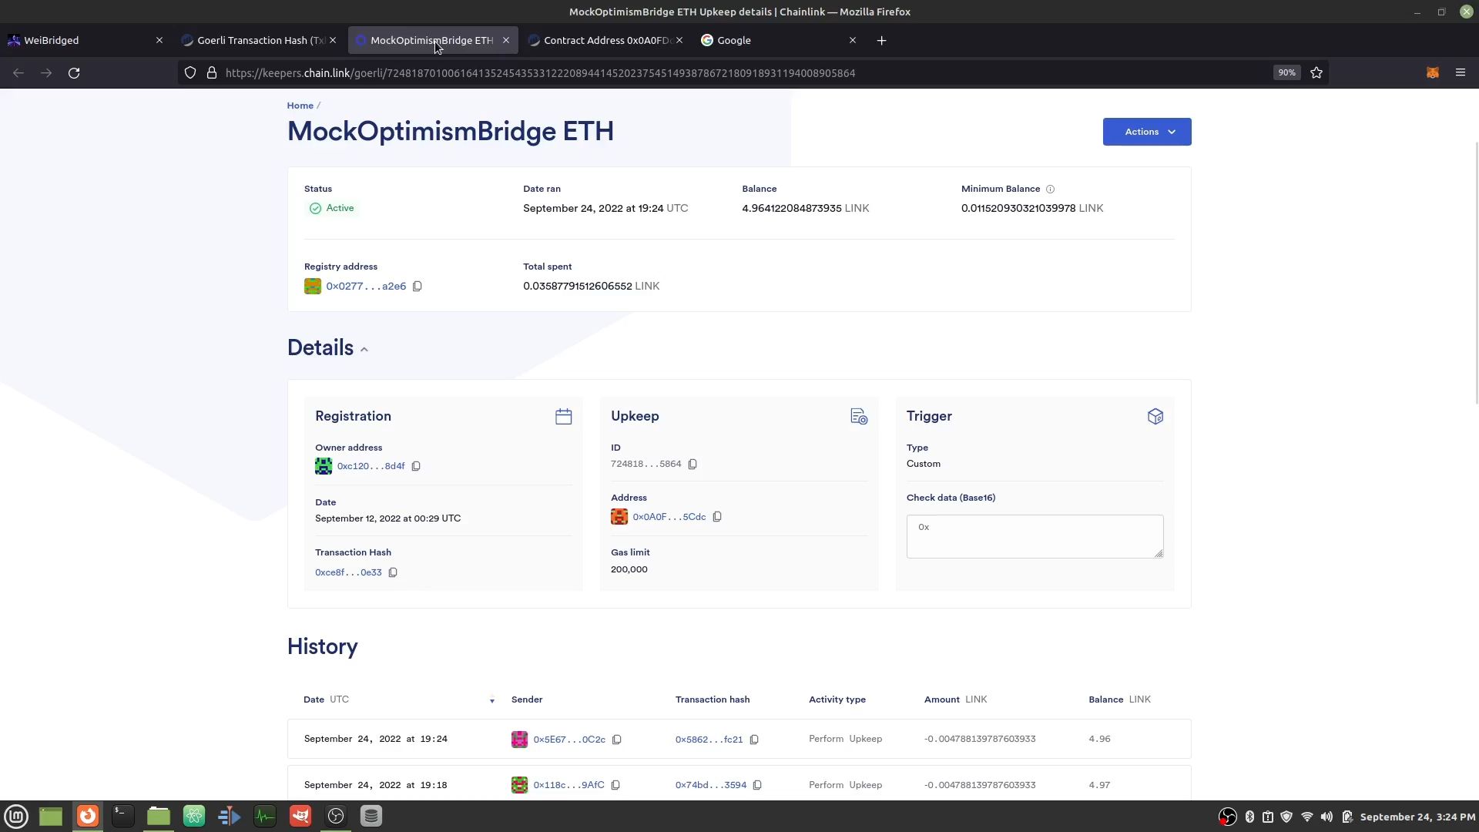Viewport: 1479px width, 832px height.
Task: Show the tracking protection shield info
Action: click(x=190, y=72)
